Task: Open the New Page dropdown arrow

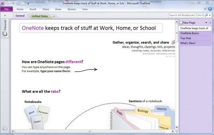Action: (x=206, y=23)
